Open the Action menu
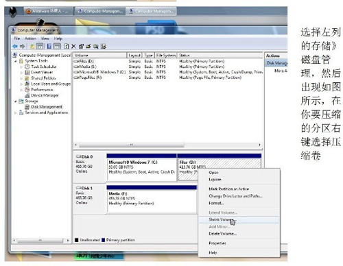343x266 pixels. pos(30,38)
